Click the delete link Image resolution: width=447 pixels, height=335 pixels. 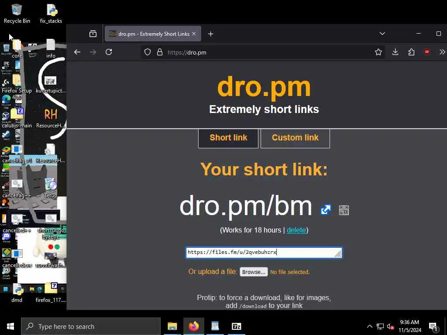(296, 230)
